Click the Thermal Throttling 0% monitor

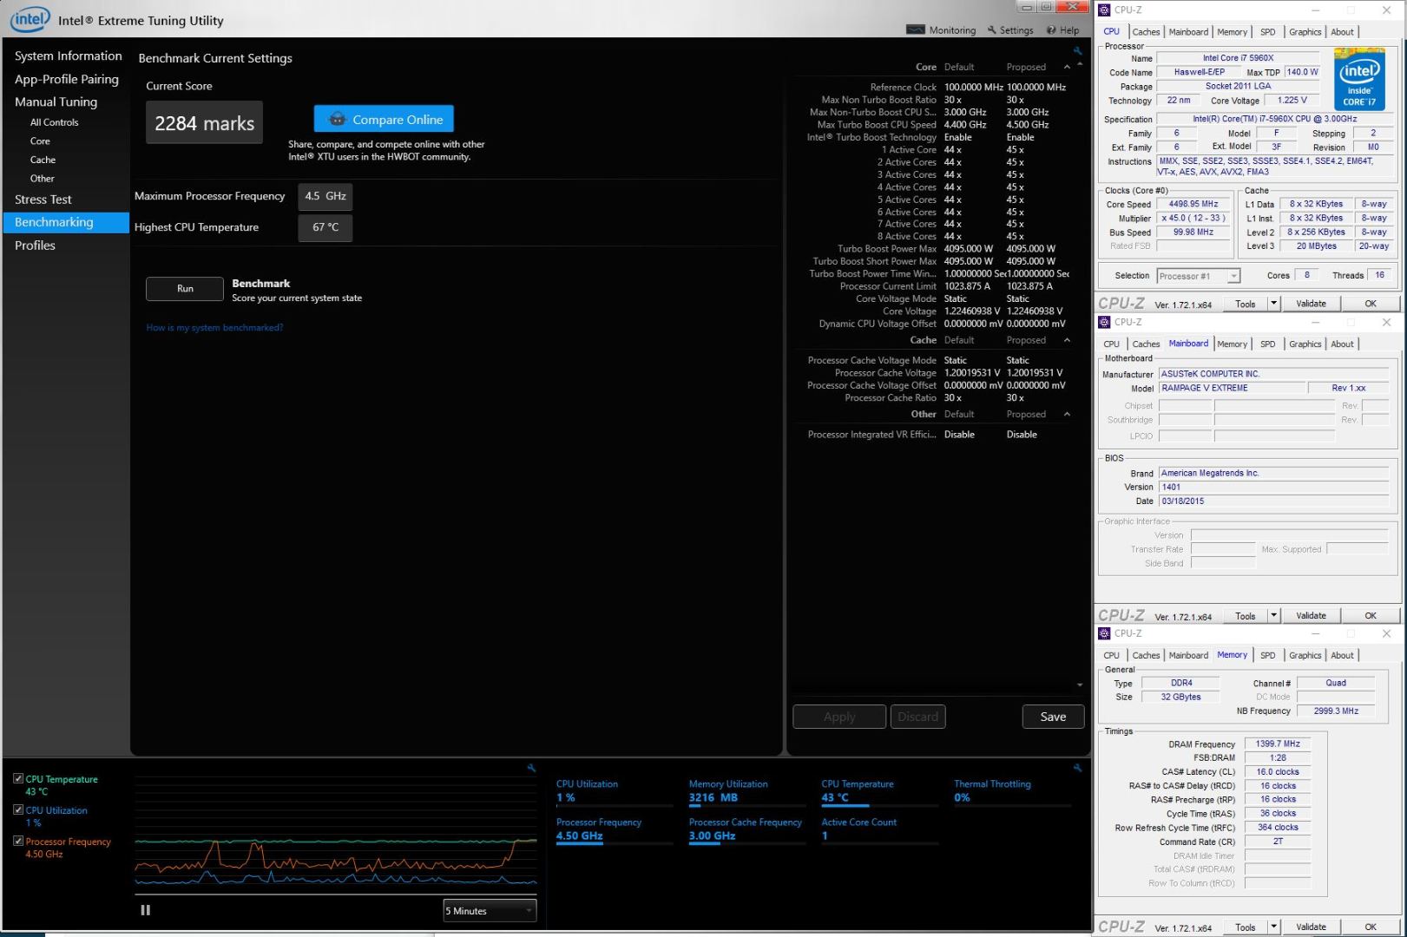click(x=1011, y=791)
